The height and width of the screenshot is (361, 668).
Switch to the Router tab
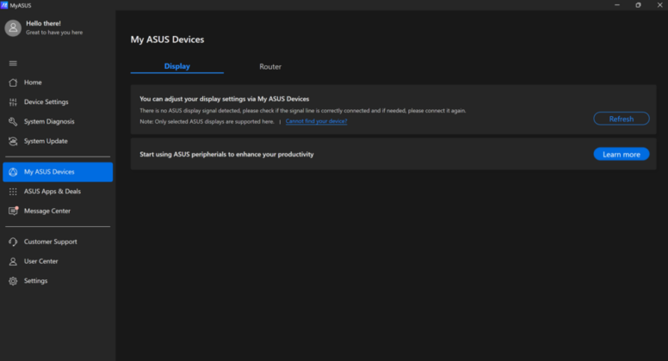pyautogui.click(x=270, y=67)
